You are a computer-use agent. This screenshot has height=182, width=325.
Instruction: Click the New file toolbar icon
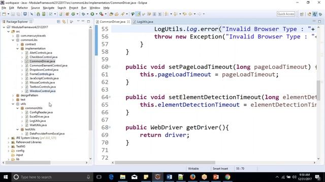click(4, 14)
